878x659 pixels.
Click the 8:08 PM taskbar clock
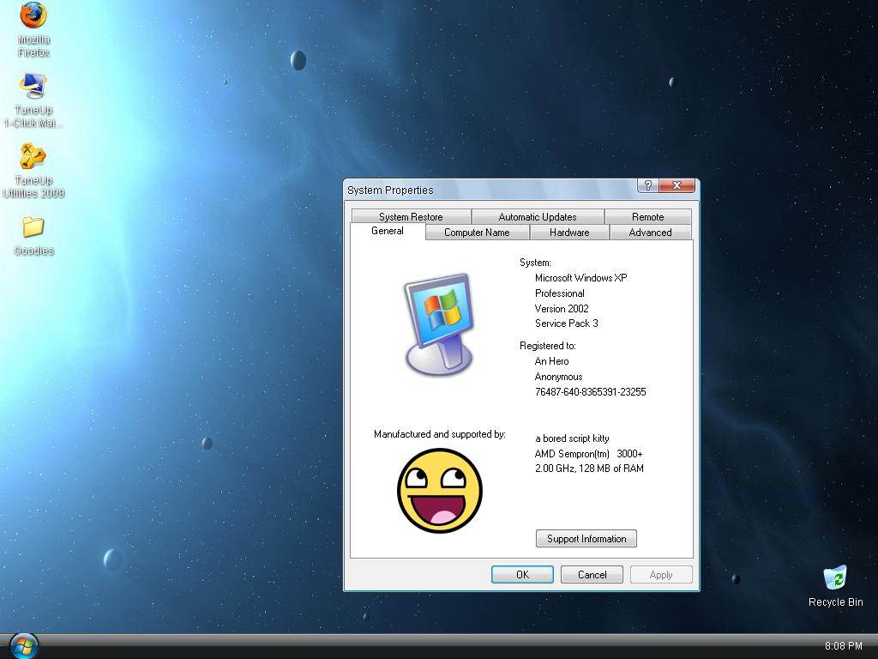click(844, 646)
